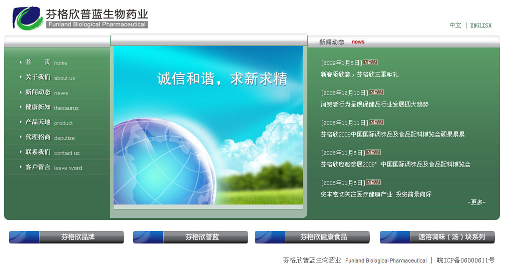This screenshot has height=276, width=506.
Task: Click the globe banner image
Action: 208,125
